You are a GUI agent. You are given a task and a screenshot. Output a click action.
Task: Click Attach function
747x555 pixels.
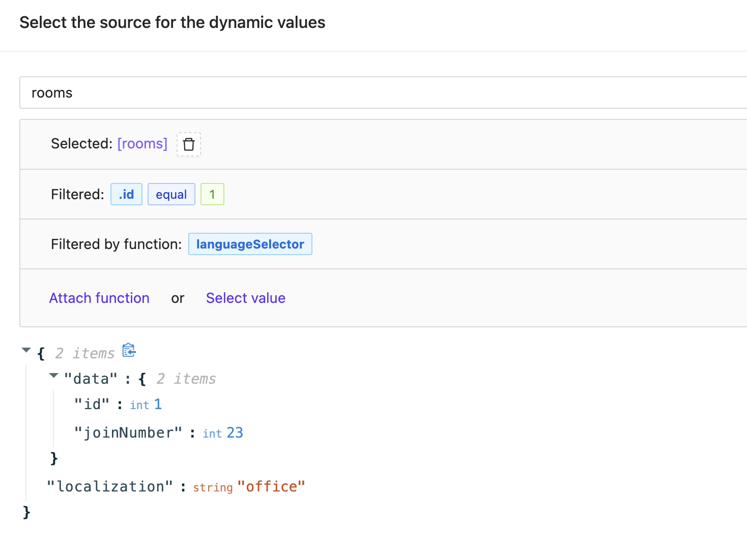(99, 298)
